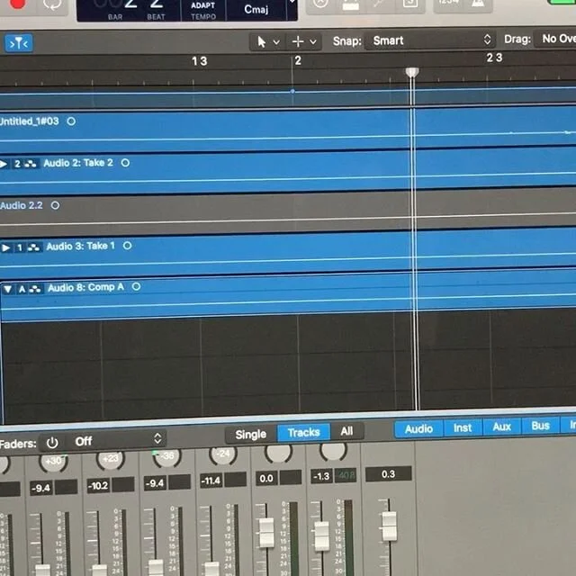Viewport: 576px width, 576px height.
Task: Click bar 2 in the ruler
Action: [298, 60]
